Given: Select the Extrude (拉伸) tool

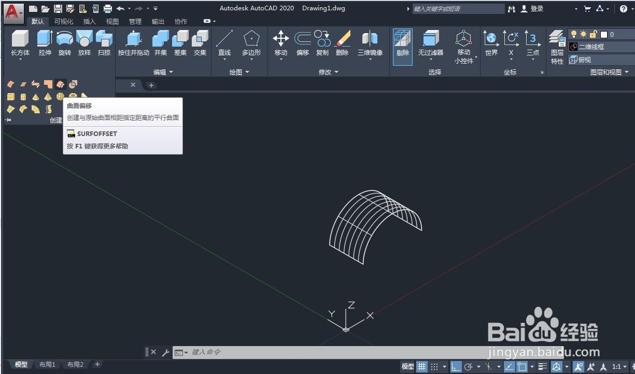Looking at the screenshot, I should click(x=45, y=42).
